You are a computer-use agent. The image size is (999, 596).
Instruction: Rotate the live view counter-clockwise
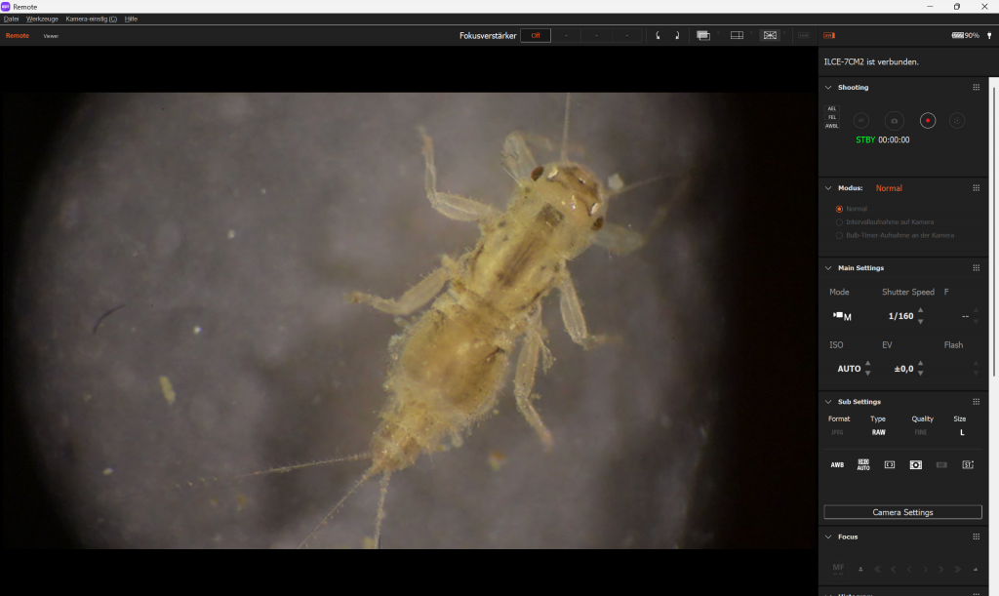[x=659, y=36]
